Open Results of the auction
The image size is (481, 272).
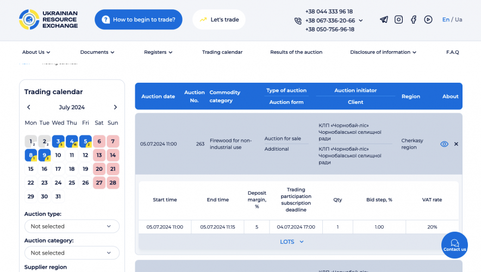(x=296, y=52)
